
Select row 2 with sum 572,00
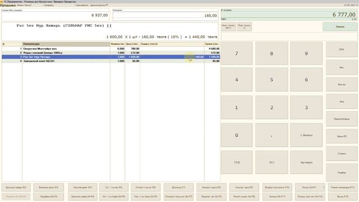click(111, 53)
